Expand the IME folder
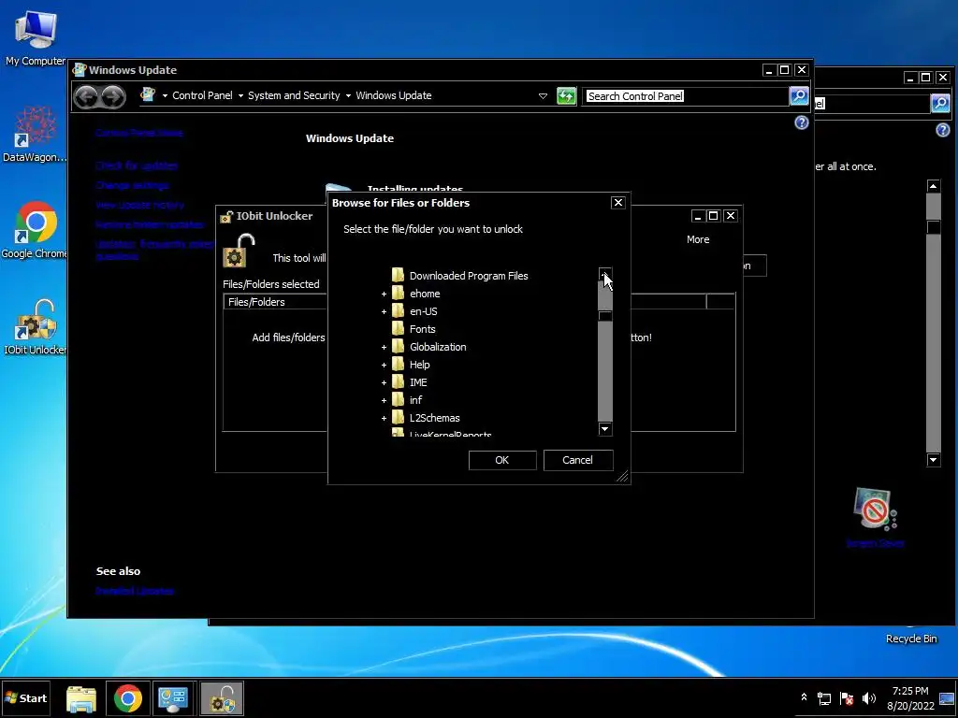The width and height of the screenshot is (958, 718). point(384,382)
